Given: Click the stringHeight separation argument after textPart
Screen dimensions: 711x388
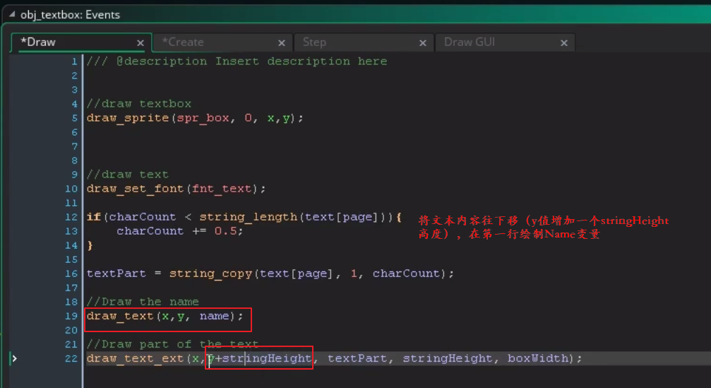Looking at the screenshot, I should [447, 358].
